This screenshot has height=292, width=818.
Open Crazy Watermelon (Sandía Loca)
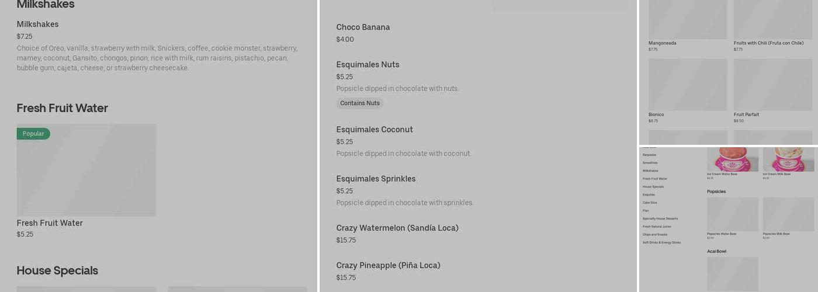pos(397,228)
